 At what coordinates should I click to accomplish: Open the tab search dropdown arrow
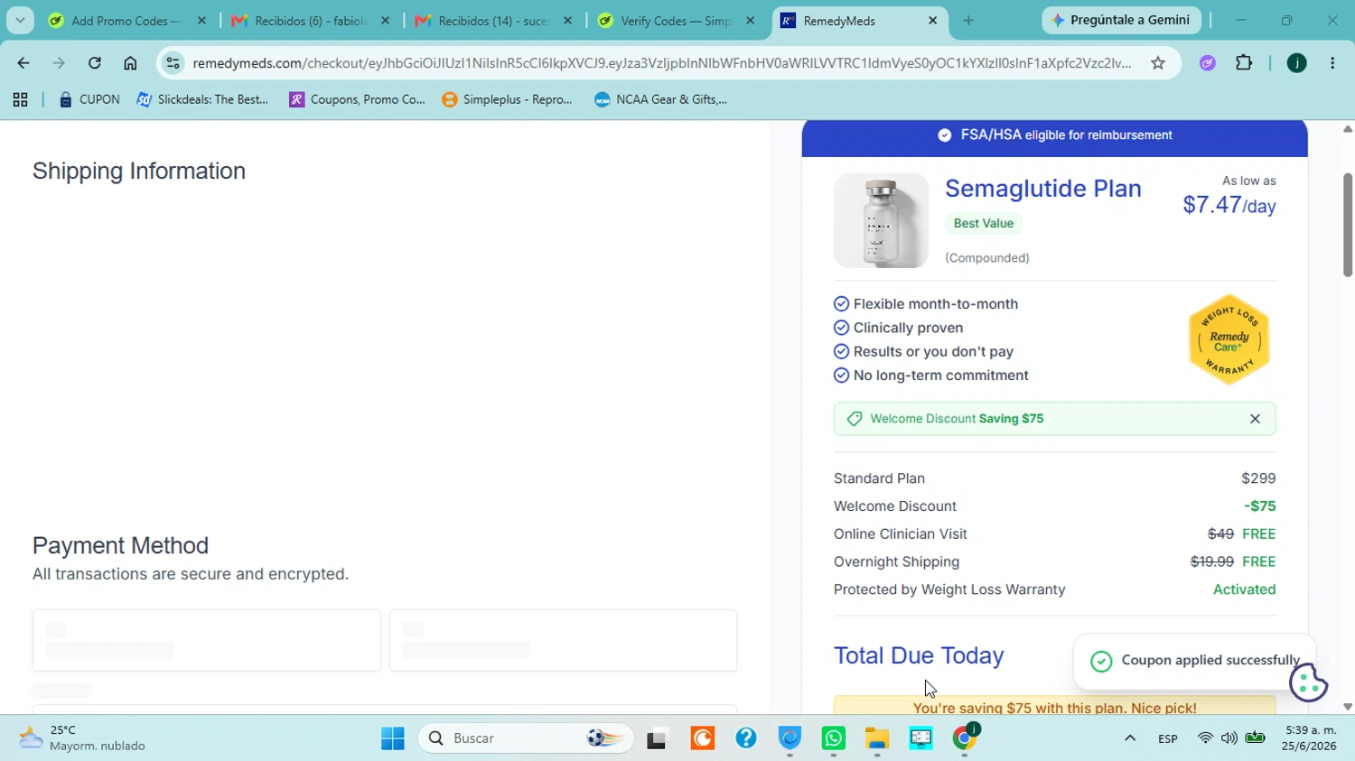coord(20,20)
